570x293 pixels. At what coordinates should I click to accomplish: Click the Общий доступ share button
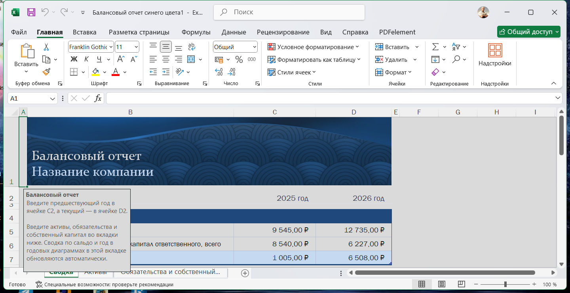[x=529, y=32]
